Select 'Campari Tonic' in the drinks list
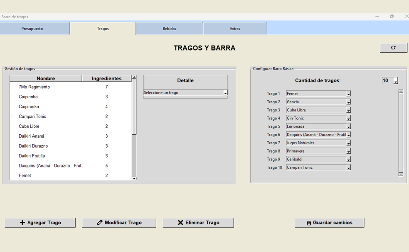Screen dimensions: 409x252 (x=70, y=116)
